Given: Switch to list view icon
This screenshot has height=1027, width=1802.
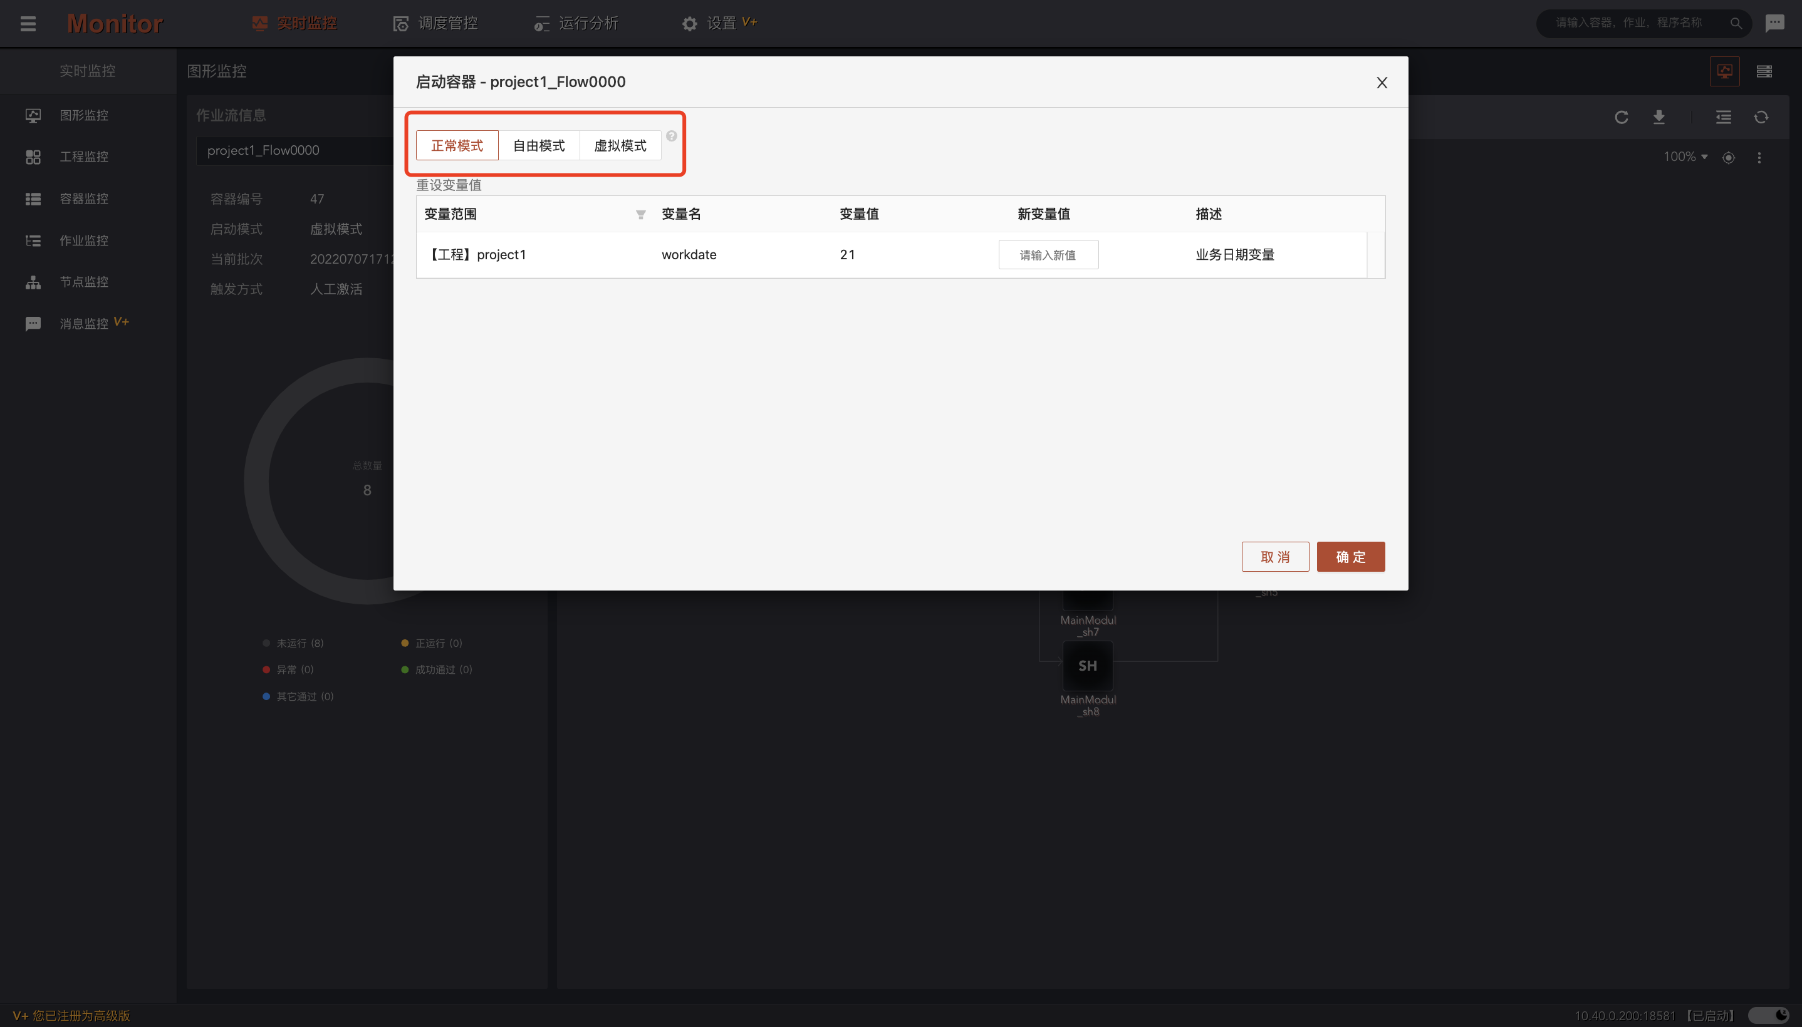Looking at the screenshot, I should tap(1764, 71).
